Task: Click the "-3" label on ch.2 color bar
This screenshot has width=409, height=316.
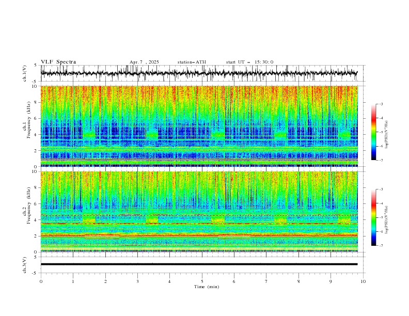Action: [381, 189]
